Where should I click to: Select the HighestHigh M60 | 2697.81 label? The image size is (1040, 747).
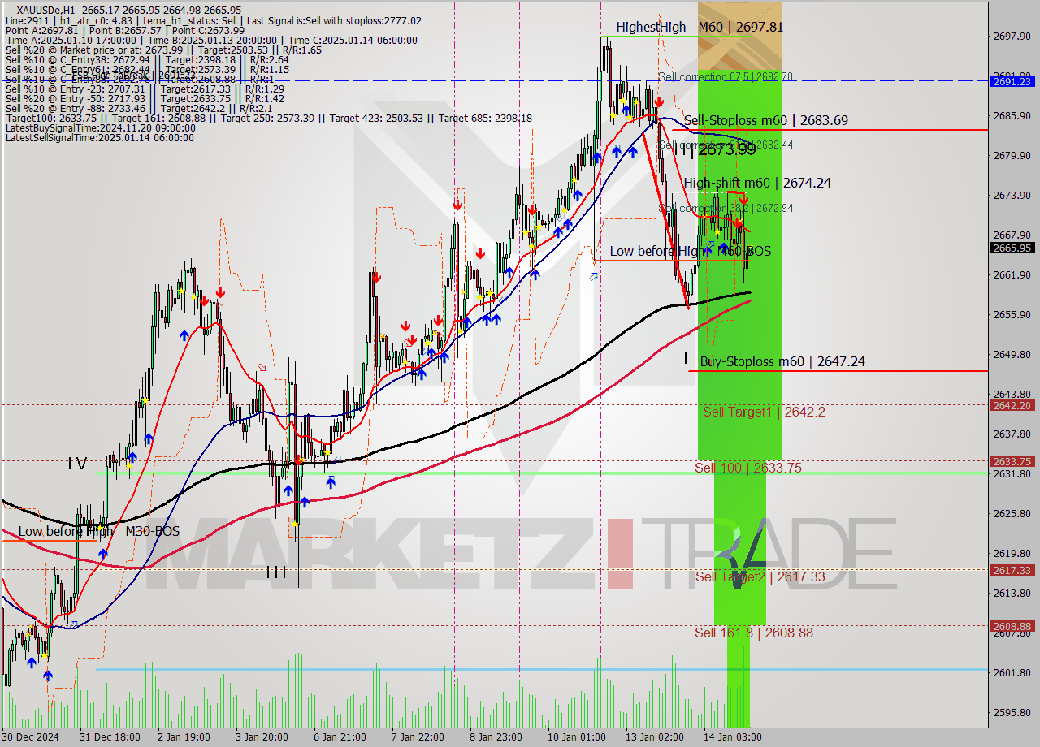[700, 27]
